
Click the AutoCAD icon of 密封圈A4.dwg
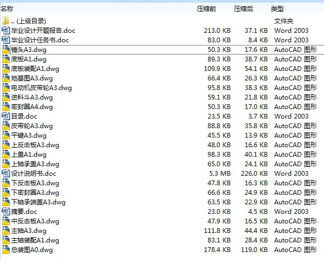click(x=6, y=106)
